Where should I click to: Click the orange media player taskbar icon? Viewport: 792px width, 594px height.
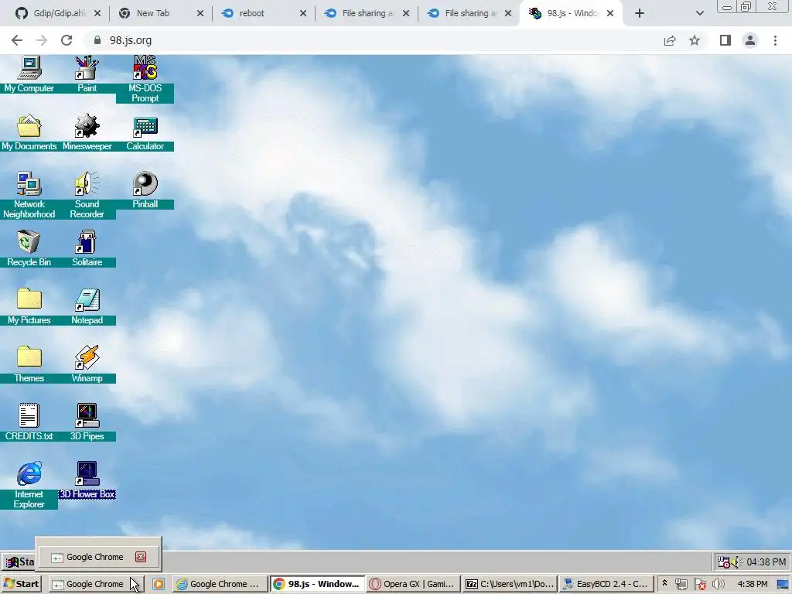(158, 584)
